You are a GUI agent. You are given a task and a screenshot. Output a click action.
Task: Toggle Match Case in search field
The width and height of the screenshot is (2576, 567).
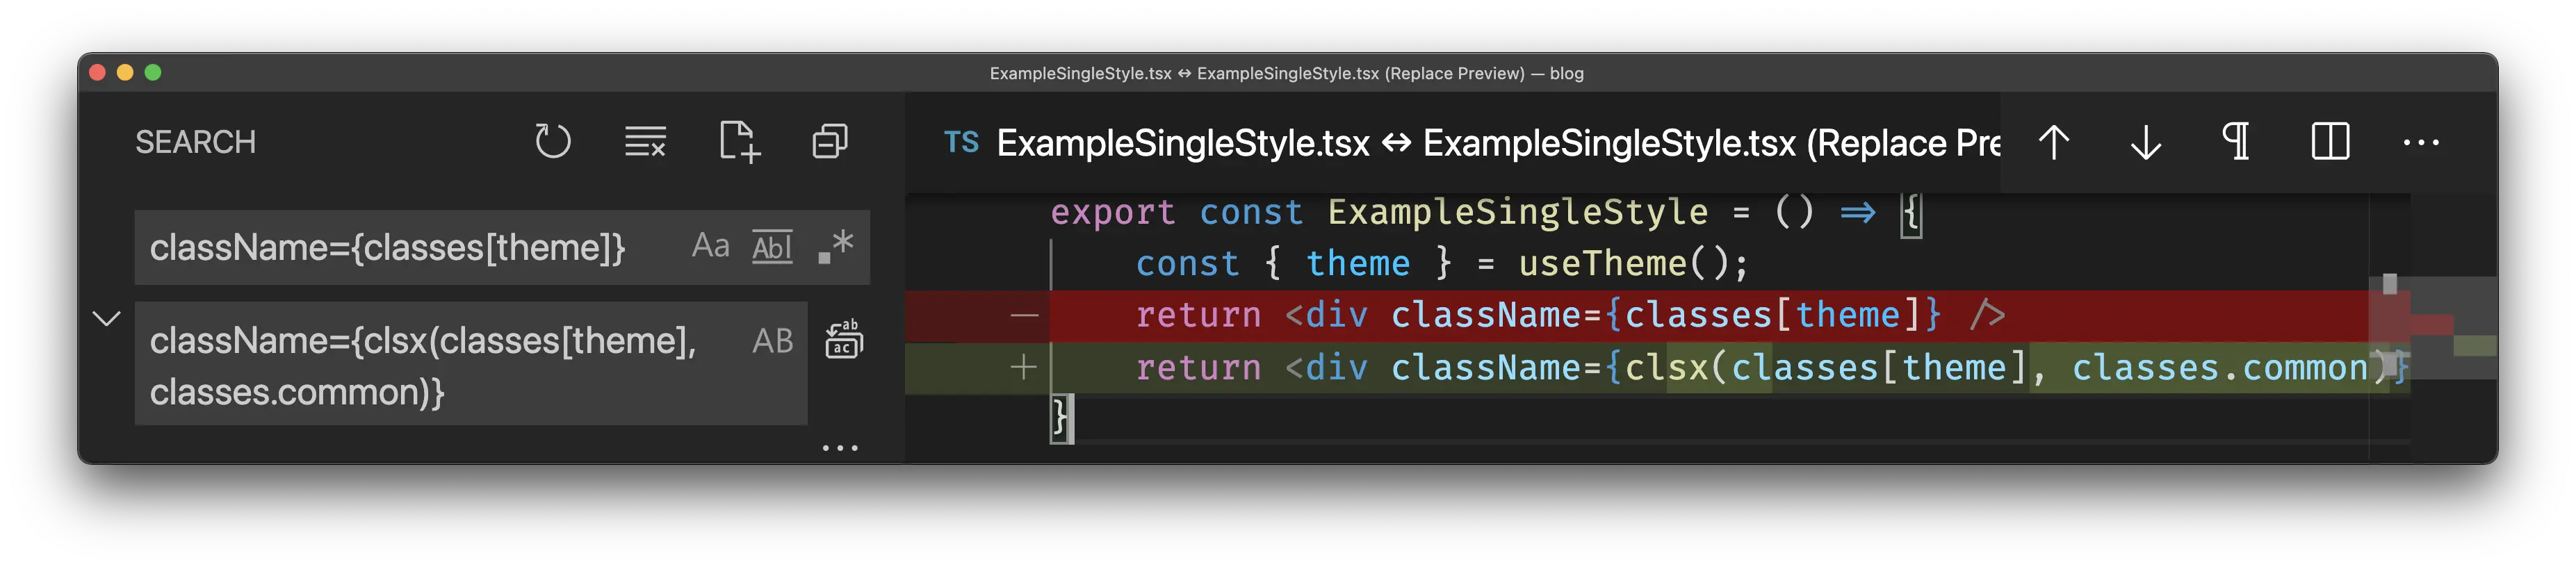coord(711,246)
